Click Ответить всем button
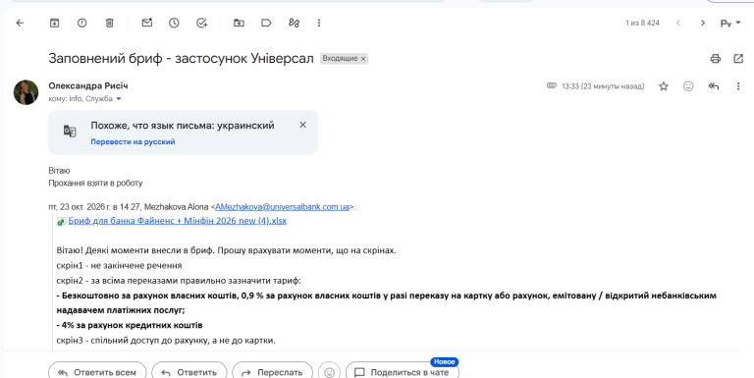Viewport: 754px width, 378px height. [97, 372]
